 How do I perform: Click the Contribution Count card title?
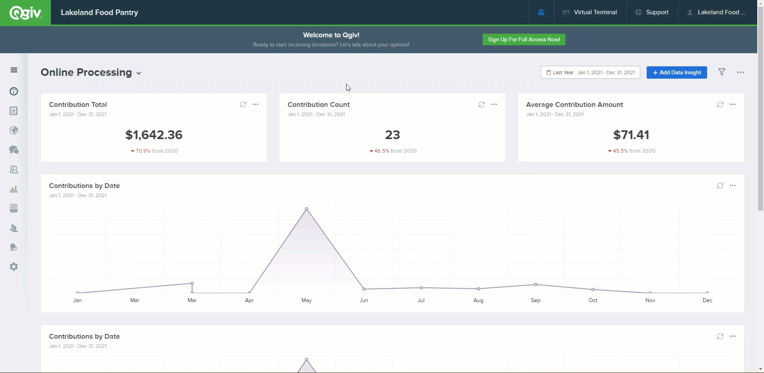click(x=319, y=104)
